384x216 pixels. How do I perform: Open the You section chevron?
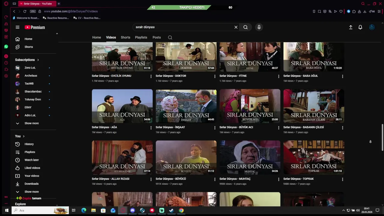pyautogui.click(x=24, y=136)
